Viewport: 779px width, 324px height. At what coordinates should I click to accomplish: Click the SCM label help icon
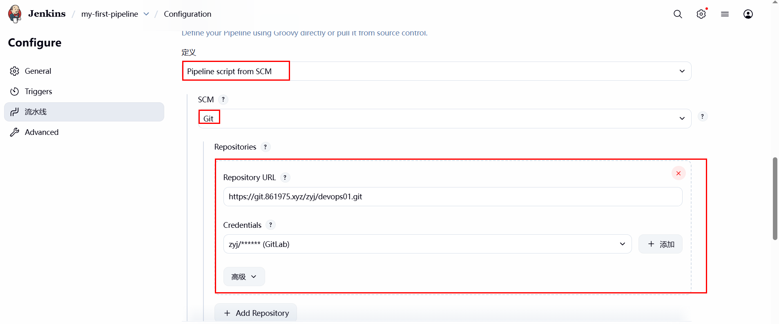[x=223, y=99]
